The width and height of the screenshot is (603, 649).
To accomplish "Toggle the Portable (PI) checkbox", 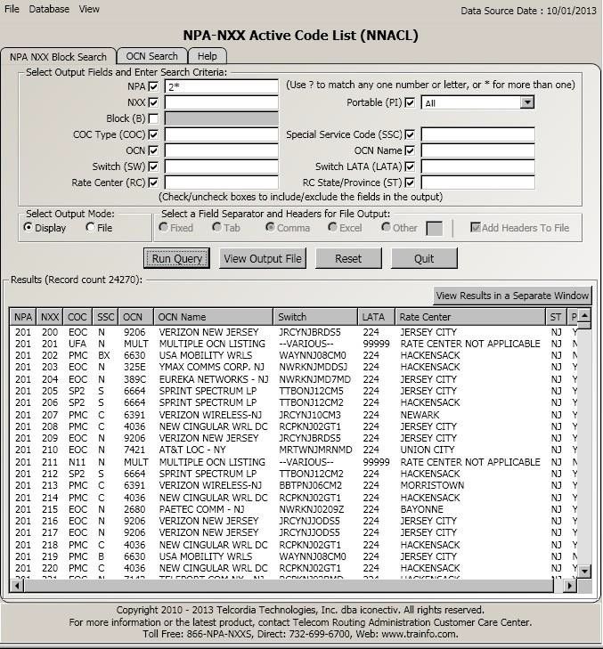I will [x=410, y=102].
